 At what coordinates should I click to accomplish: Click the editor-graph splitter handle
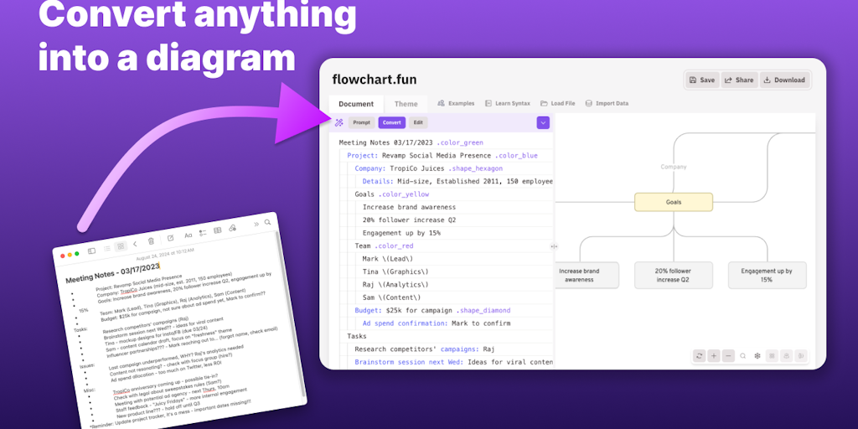tap(554, 247)
